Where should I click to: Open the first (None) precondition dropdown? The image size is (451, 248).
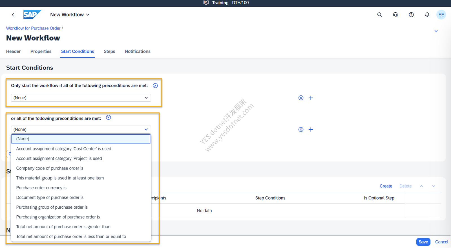[x=81, y=98]
